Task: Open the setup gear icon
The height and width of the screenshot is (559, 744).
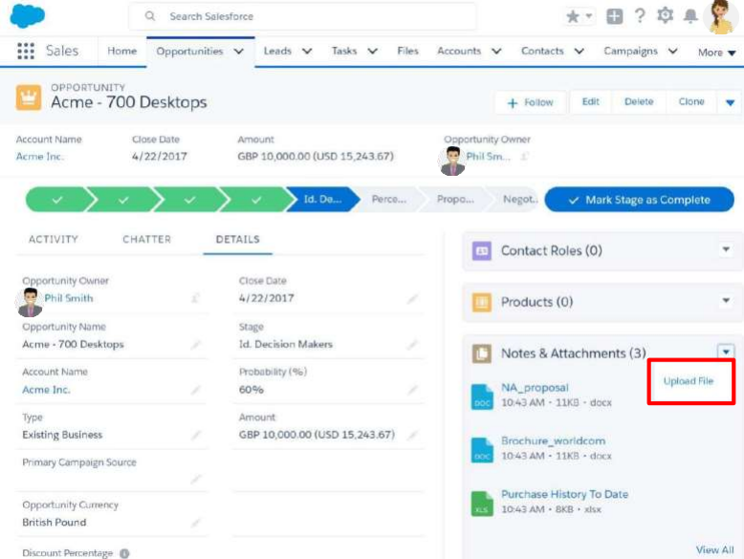Action: 666,16
